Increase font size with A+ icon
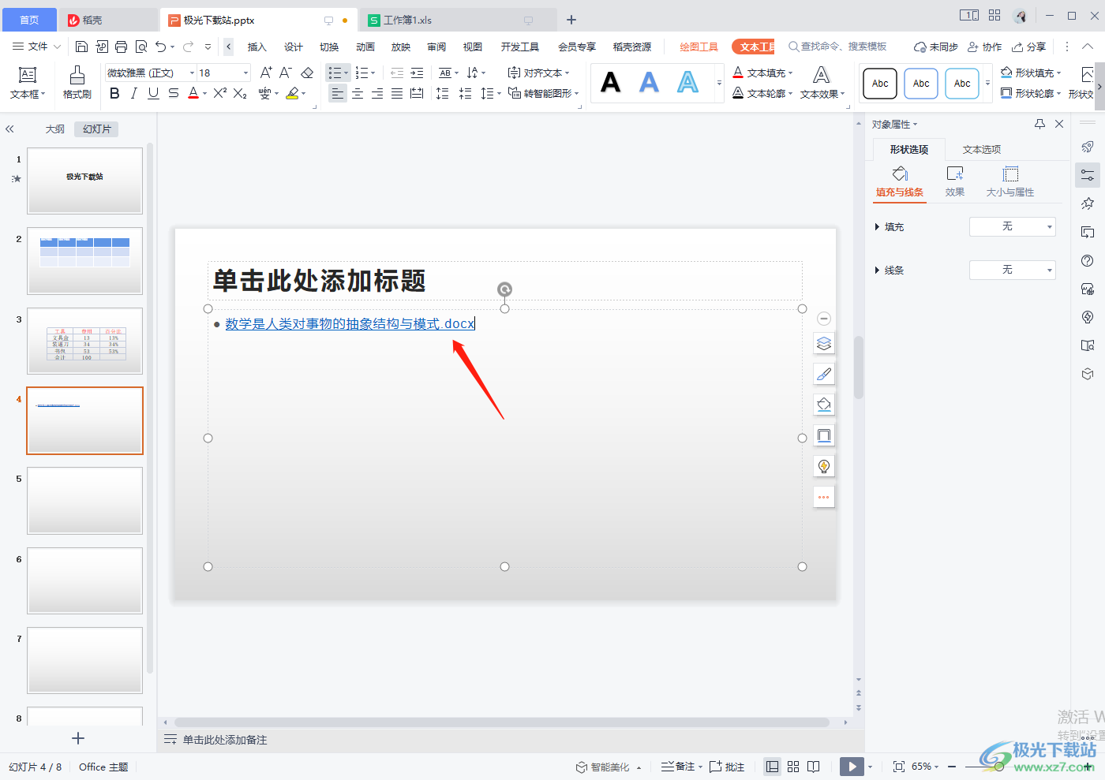The image size is (1105, 780). pyautogui.click(x=266, y=73)
